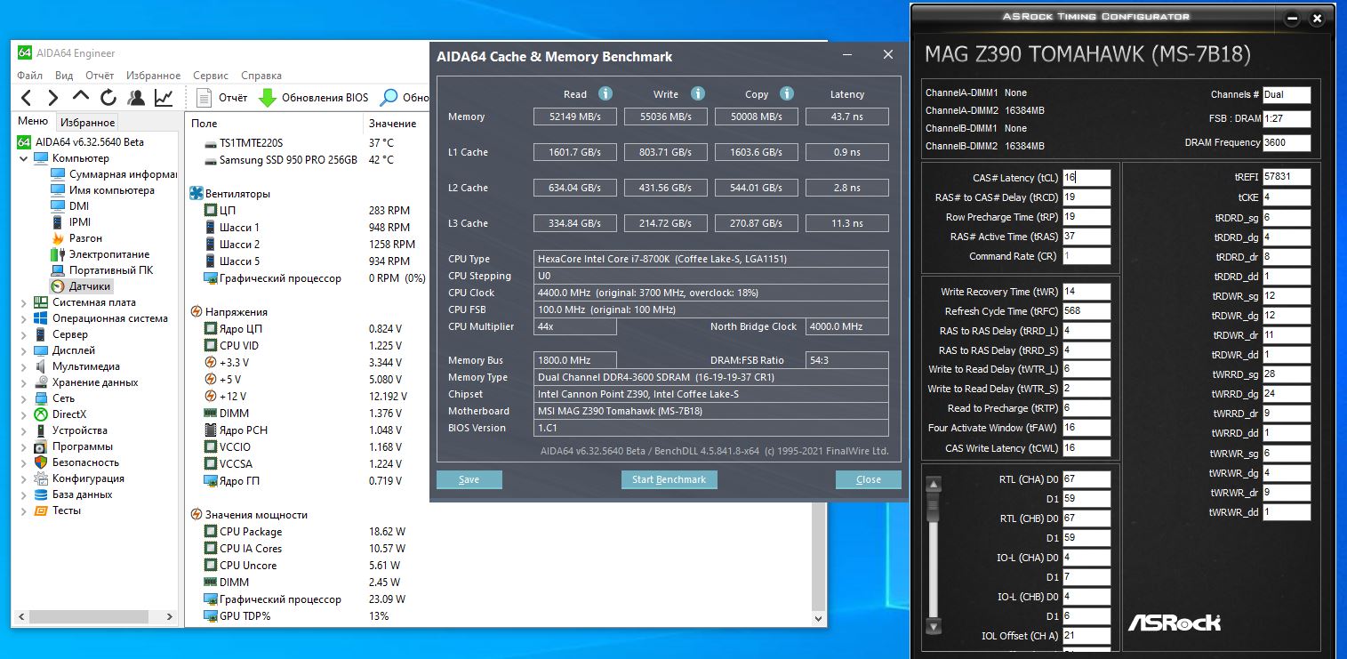Click the person icon in AIDA64 toolbar
1347x659 pixels.
click(136, 97)
